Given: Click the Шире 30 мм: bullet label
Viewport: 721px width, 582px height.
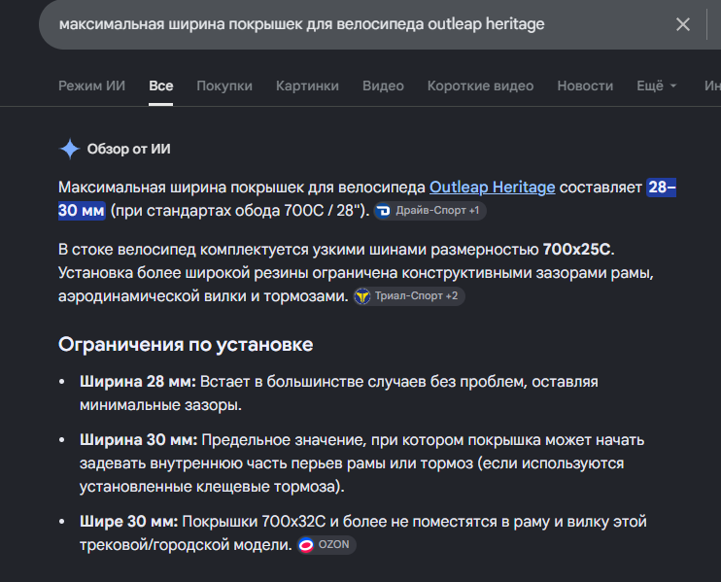Looking at the screenshot, I should pos(128,522).
